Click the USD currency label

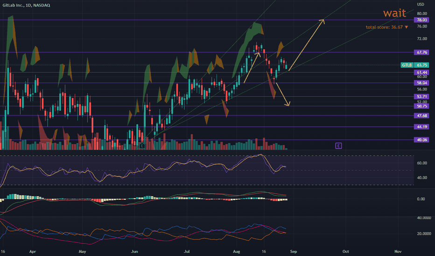(421, 5)
